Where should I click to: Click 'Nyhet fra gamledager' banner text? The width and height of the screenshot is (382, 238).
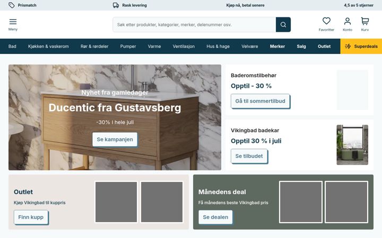click(115, 93)
